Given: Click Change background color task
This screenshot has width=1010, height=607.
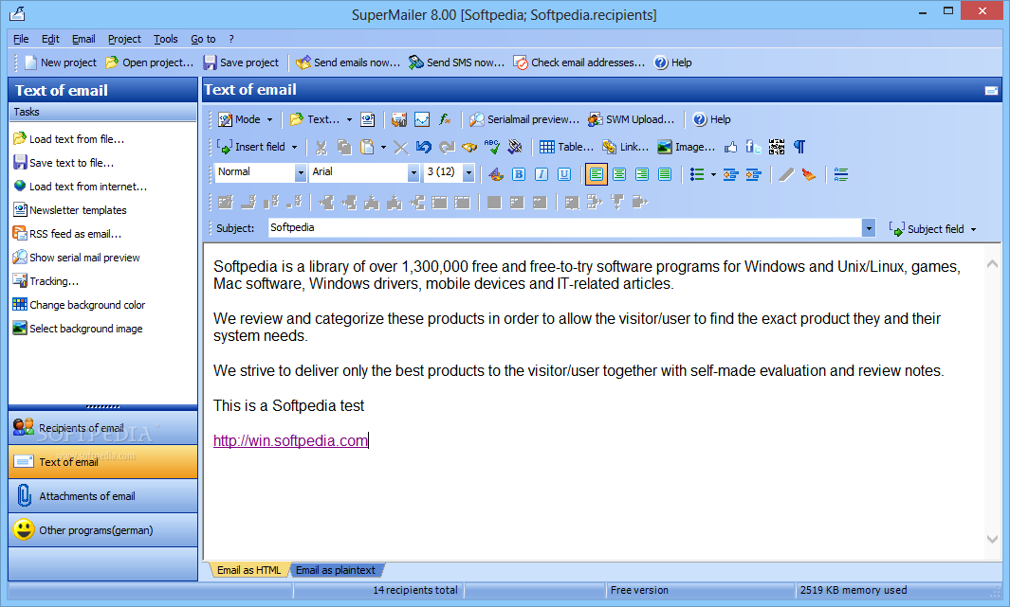Looking at the screenshot, I should (79, 305).
